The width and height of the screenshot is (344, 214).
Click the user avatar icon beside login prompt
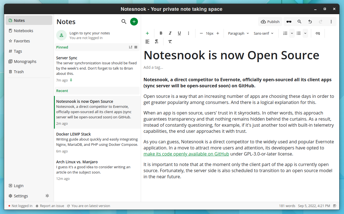pyautogui.click(x=61, y=35)
